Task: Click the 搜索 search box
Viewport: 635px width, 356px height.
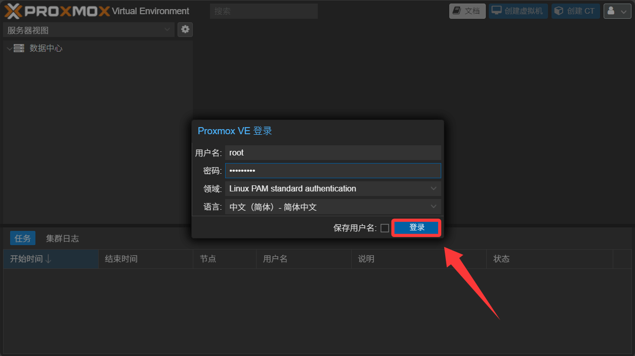Action: 264,11
